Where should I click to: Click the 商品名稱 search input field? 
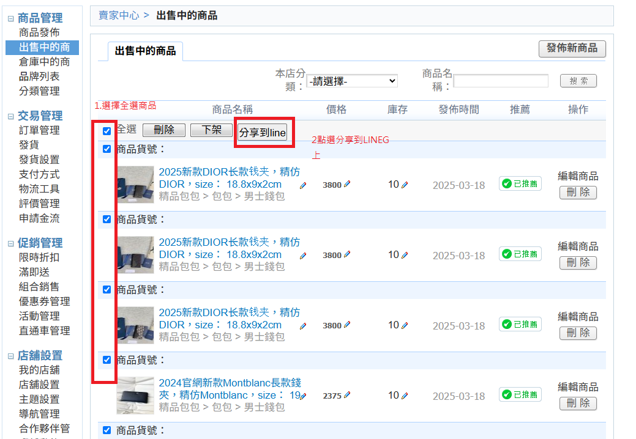pos(501,81)
